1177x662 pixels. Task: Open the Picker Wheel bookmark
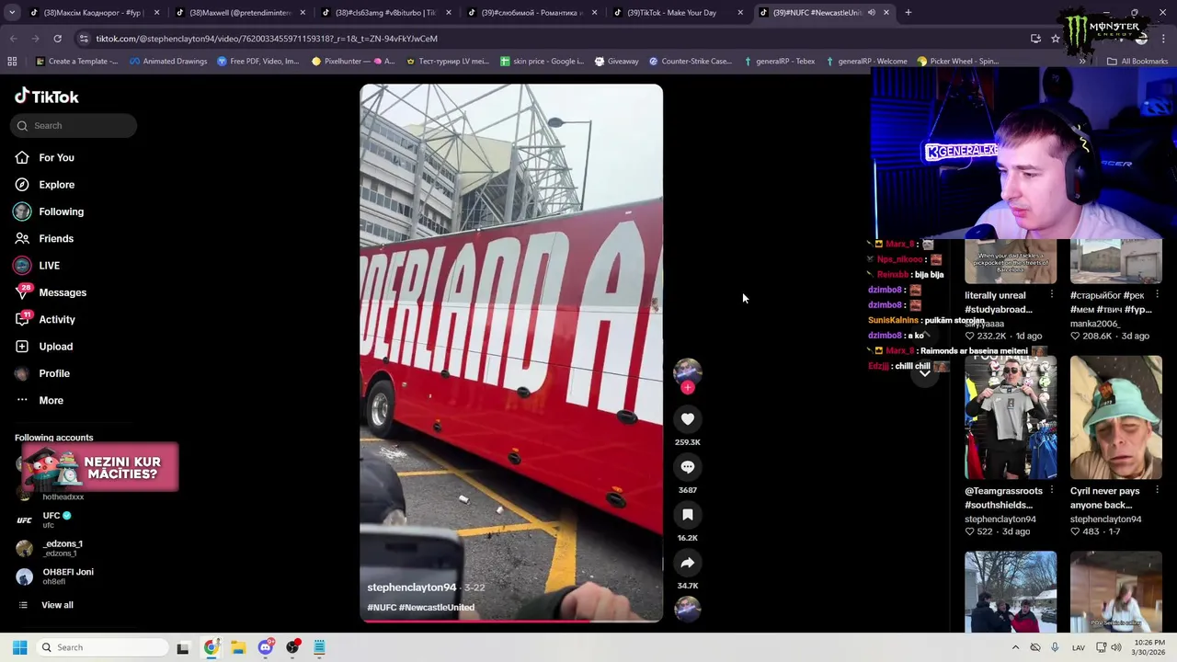[957, 61]
